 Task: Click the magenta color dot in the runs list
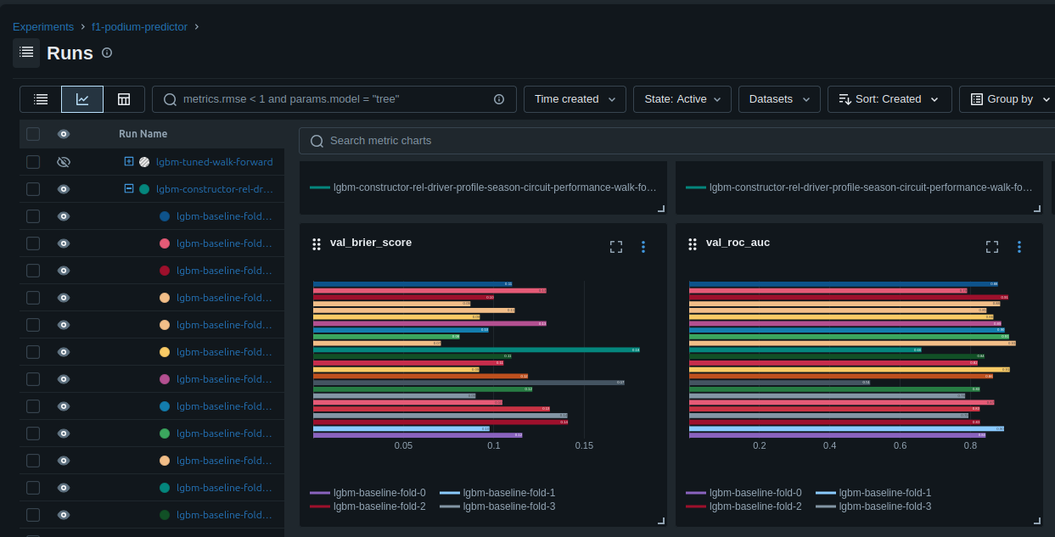coord(165,379)
